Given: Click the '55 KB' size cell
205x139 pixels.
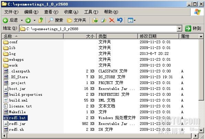Looking at the screenshot, I should [89, 100].
